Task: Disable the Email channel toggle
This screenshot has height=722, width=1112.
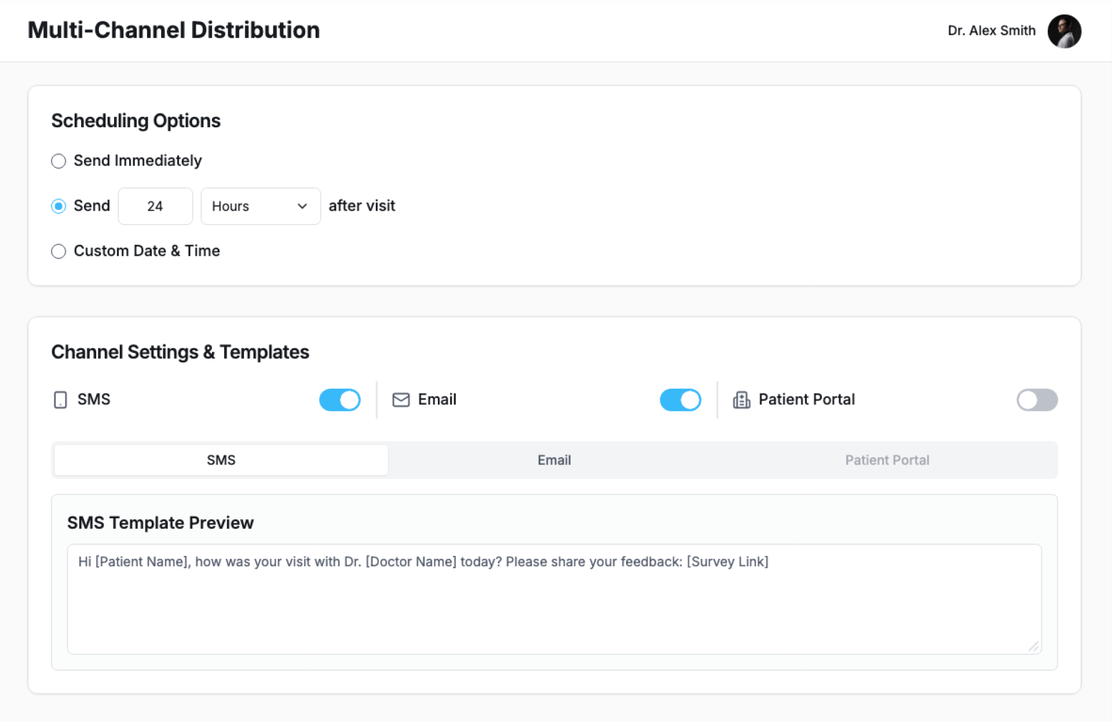Action: tap(681, 400)
